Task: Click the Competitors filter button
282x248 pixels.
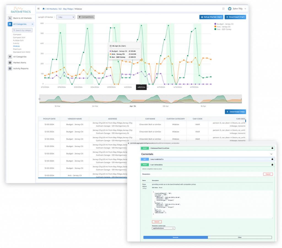Action: coord(86,17)
